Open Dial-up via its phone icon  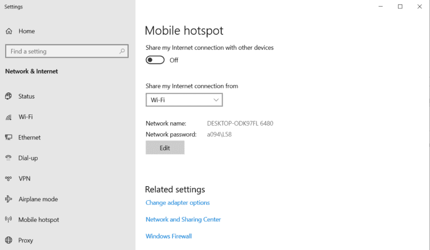click(x=8, y=158)
